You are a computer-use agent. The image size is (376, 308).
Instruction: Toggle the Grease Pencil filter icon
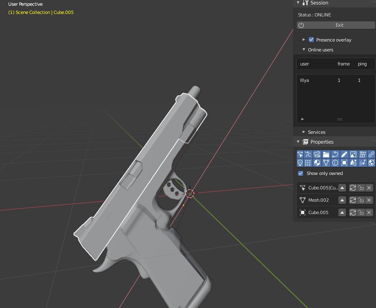344,154
